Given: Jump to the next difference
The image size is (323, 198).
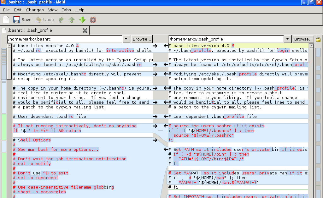Looking at the screenshot, I should [82, 19].
